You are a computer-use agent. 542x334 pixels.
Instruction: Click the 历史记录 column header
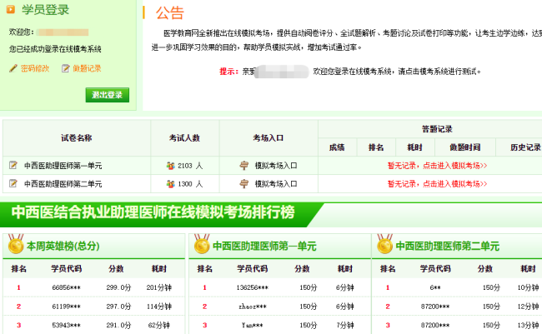click(x=521, y=147)
